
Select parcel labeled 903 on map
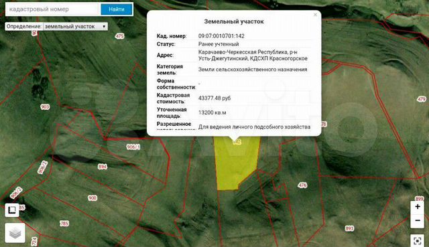click(x=45, y=106)
